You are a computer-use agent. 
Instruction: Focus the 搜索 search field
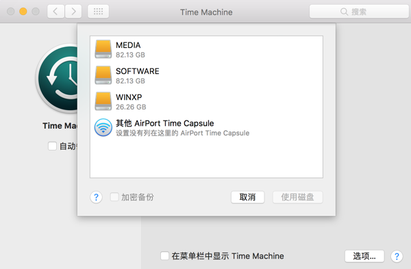click(x=359, y=12)
